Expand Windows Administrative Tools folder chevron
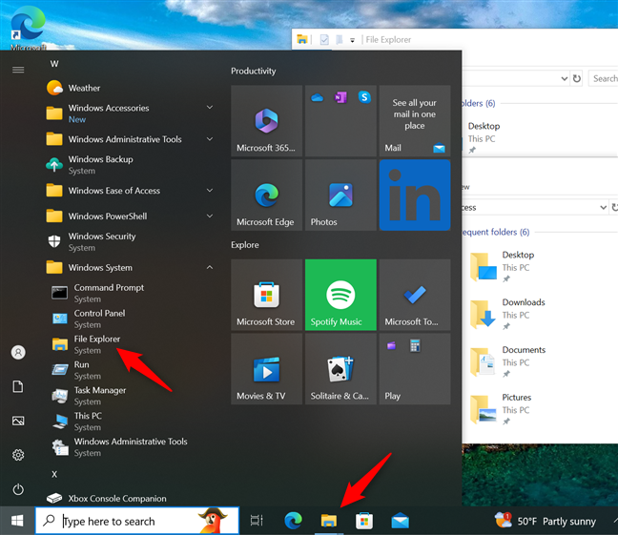The width and height of the screenshot is (618, 535). coord(210,139)
